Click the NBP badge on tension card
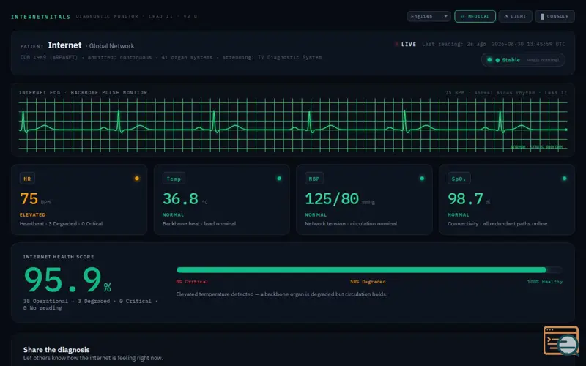This screenshot has width=586, height=366. coord(314,179)
